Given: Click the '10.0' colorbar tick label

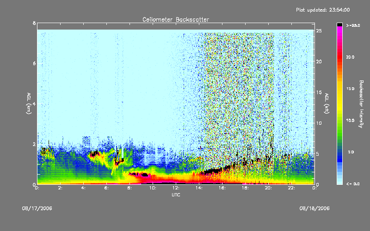Looking at the screenshot, I should tap(350, 121).
